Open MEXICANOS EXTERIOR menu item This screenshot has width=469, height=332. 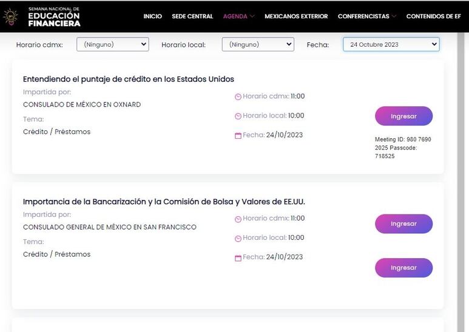[296, 16]
